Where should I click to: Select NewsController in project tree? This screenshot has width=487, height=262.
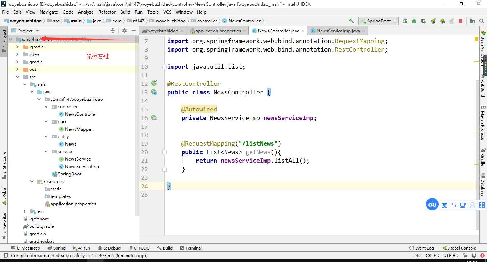point(78,114)
